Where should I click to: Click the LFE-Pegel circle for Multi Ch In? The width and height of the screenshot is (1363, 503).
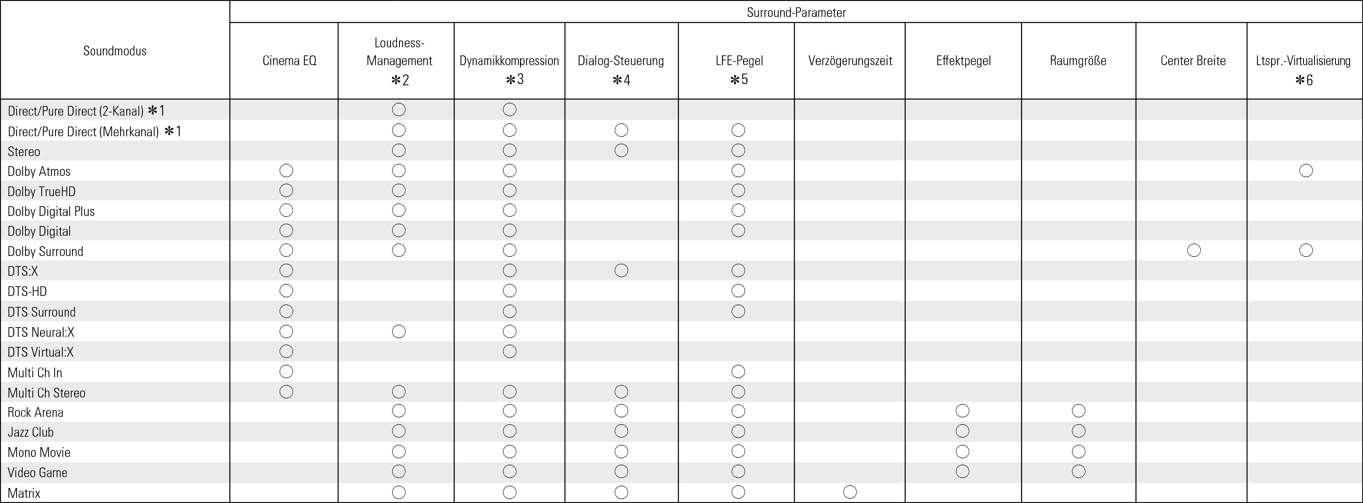coord(738,372)
